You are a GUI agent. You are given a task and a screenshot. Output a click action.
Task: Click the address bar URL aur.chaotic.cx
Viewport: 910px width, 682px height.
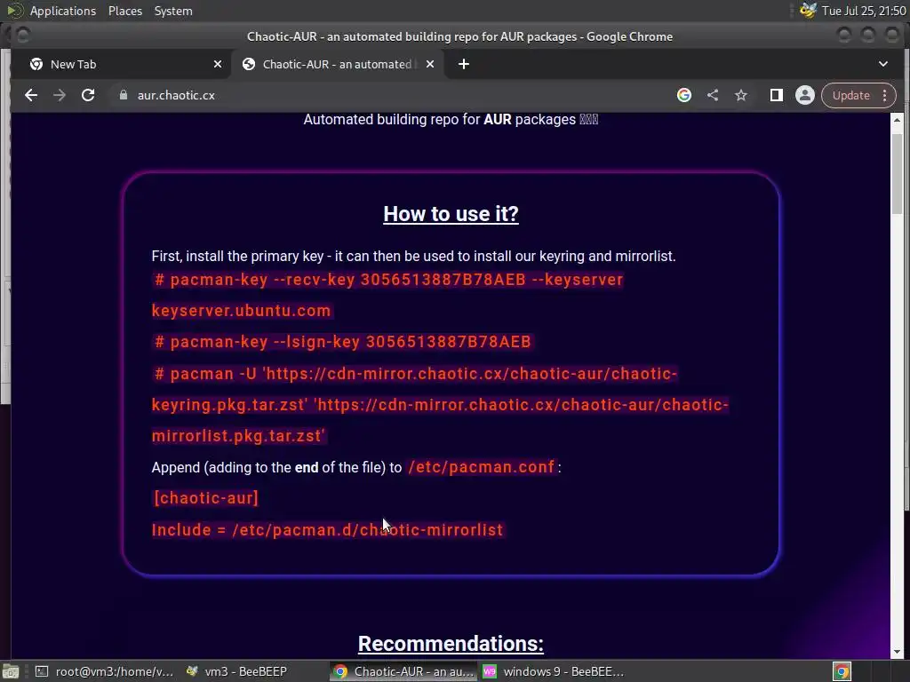click(176, 95)
